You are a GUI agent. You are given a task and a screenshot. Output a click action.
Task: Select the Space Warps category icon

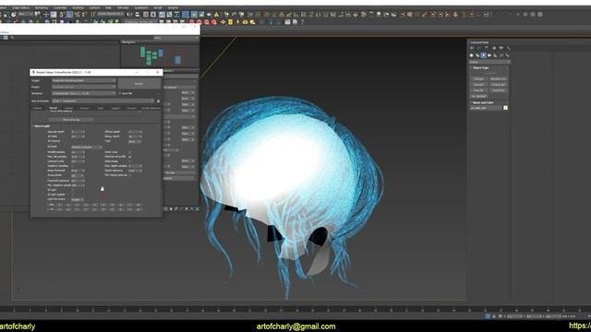501,55
